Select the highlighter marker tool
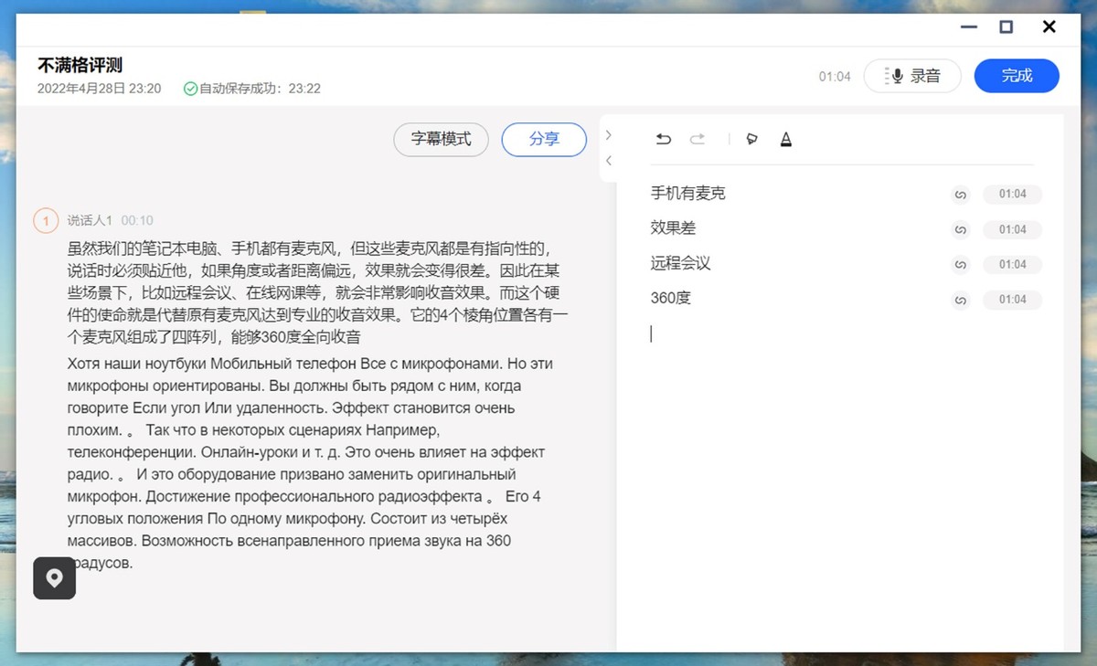Screen dimensions: 1097x666 [x=752, y=139]
